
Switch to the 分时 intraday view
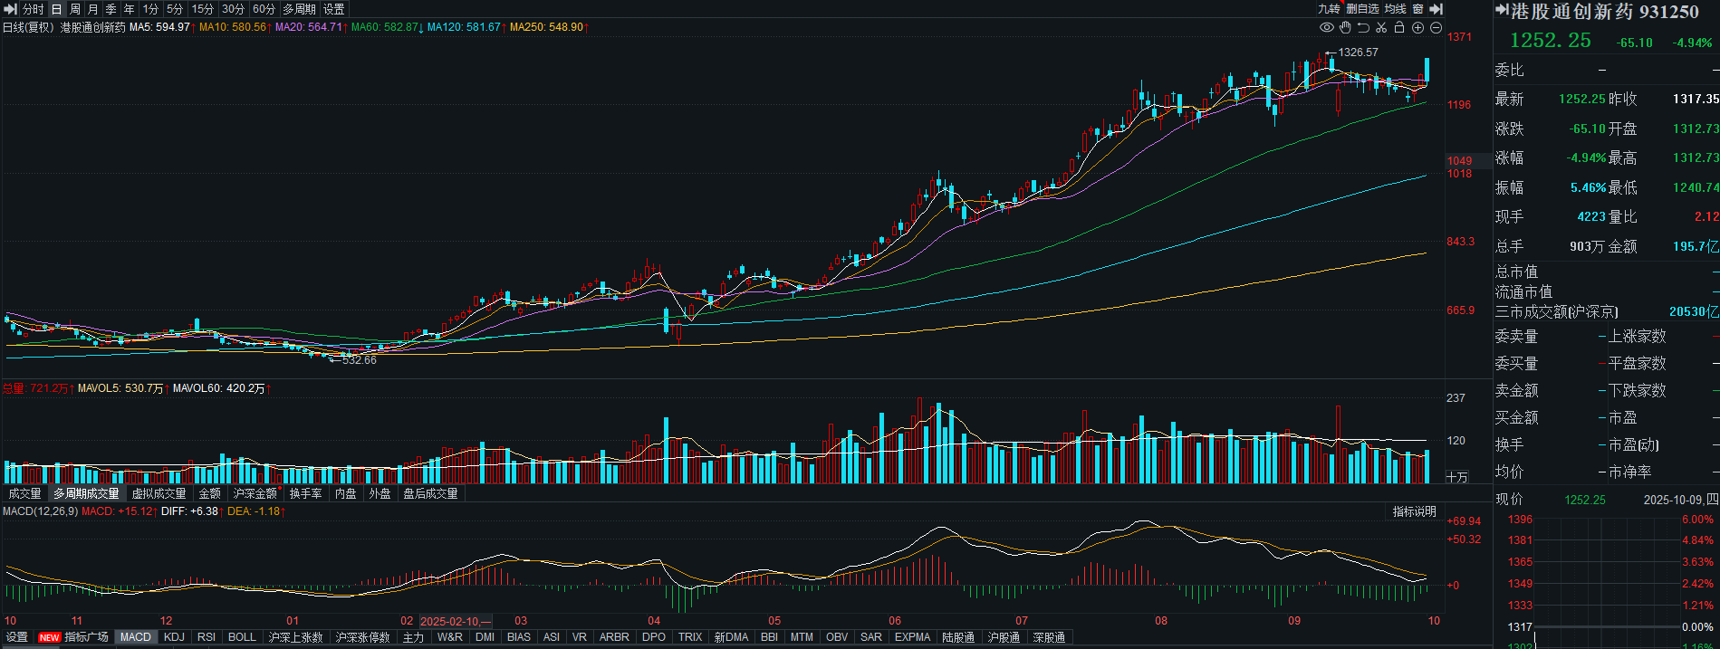(x=33, y=9)
